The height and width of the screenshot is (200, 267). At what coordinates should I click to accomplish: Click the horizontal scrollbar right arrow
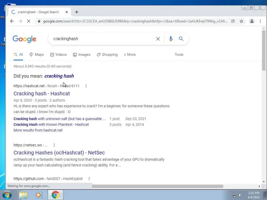259,186
